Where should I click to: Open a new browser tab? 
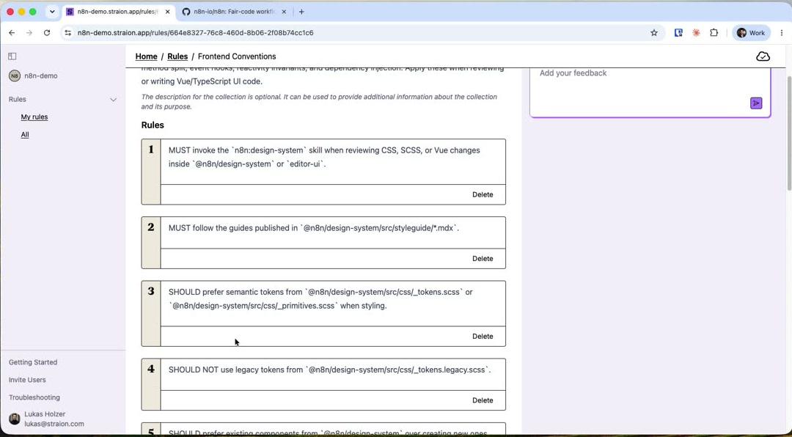click(301, 12)
